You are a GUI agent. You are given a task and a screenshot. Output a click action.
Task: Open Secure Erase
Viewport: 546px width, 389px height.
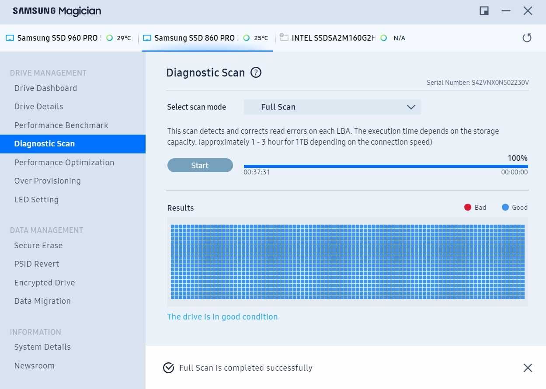[38, 246]
